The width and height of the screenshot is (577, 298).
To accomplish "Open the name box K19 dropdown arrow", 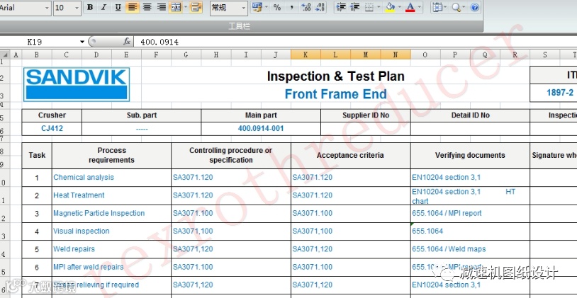I will [82, 42].
